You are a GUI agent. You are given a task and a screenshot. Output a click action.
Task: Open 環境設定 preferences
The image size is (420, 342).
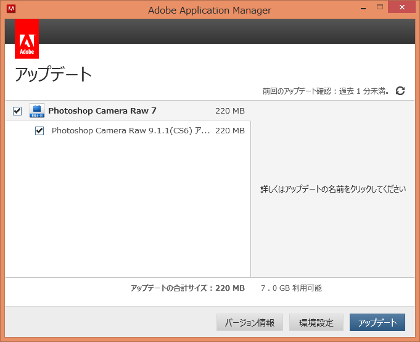click(316, 322)
